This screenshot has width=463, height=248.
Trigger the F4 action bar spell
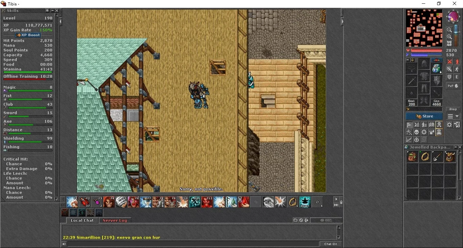tap(109, 202)
